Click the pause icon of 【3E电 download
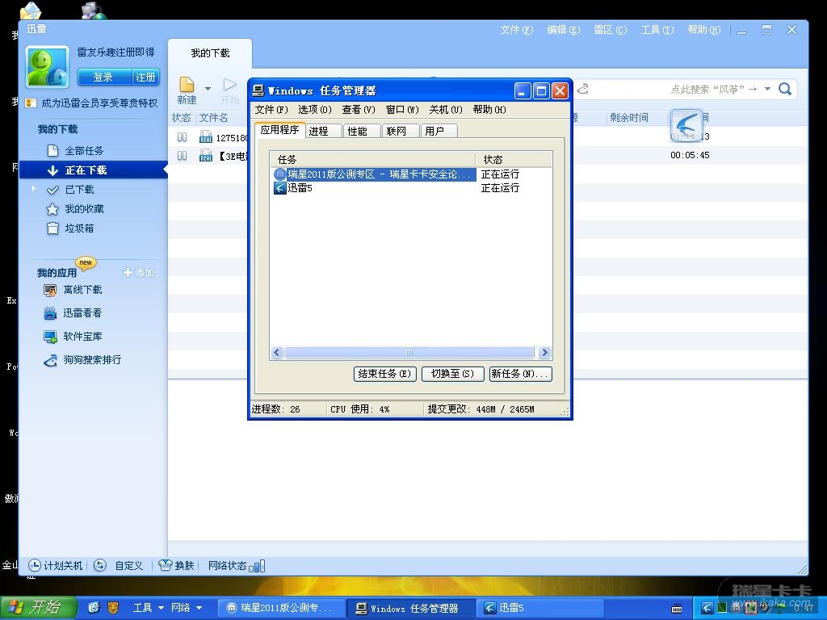Image resolution: width=827 pixels, height=620 pixels. click(182, 156)
